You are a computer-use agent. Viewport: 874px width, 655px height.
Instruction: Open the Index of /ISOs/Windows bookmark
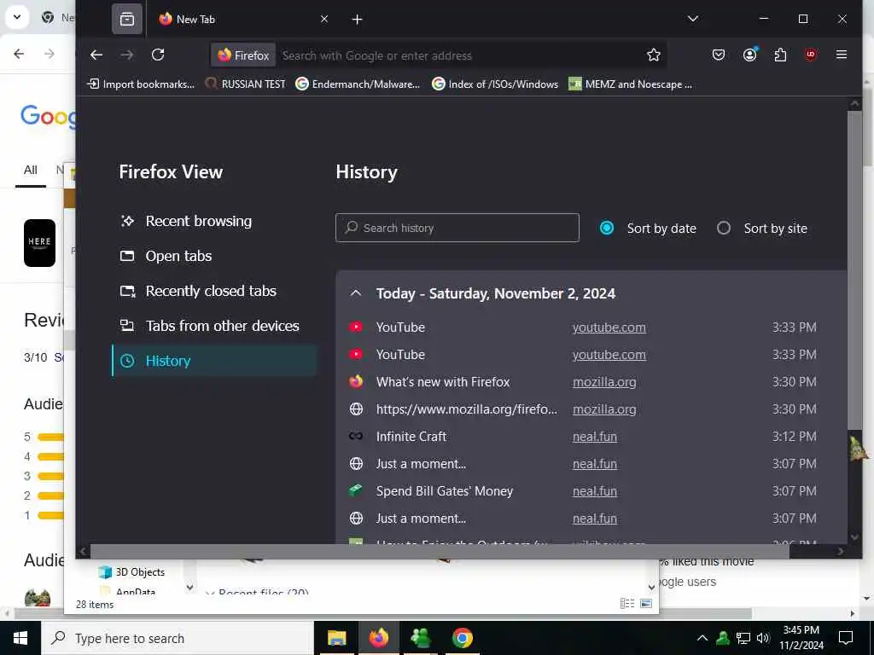[495, 84]
